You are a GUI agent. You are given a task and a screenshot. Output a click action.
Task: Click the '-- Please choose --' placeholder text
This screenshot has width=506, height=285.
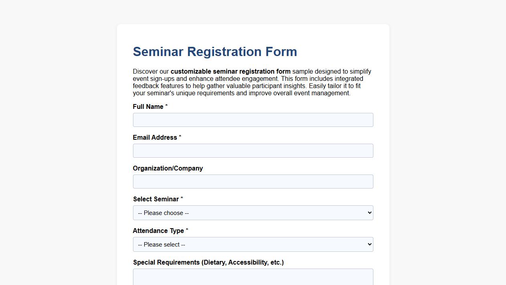coord(162,213)
